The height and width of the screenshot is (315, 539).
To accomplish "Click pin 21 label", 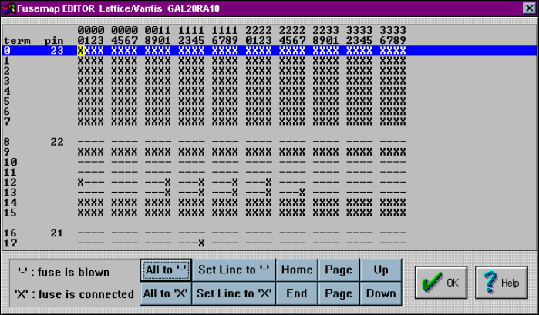I will 57,233.
